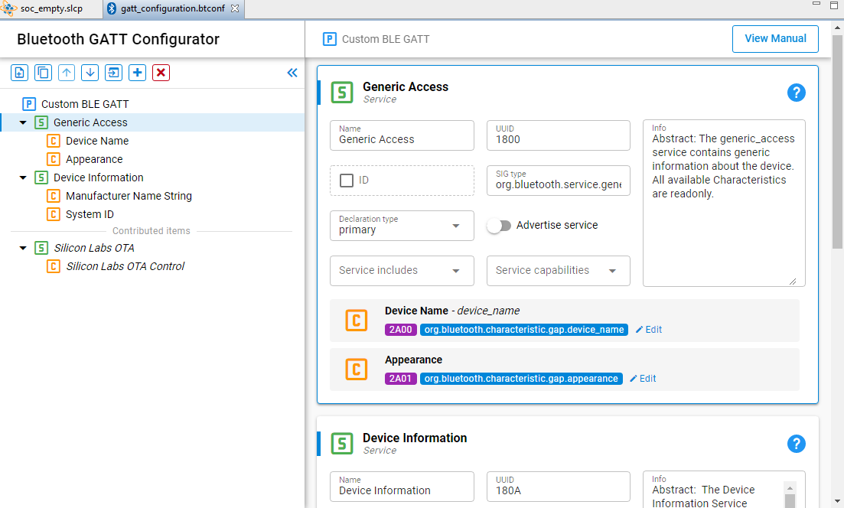Create a new item with the new document icon
This screenshot has width=844, height=508.
click(x=19, y=72)
